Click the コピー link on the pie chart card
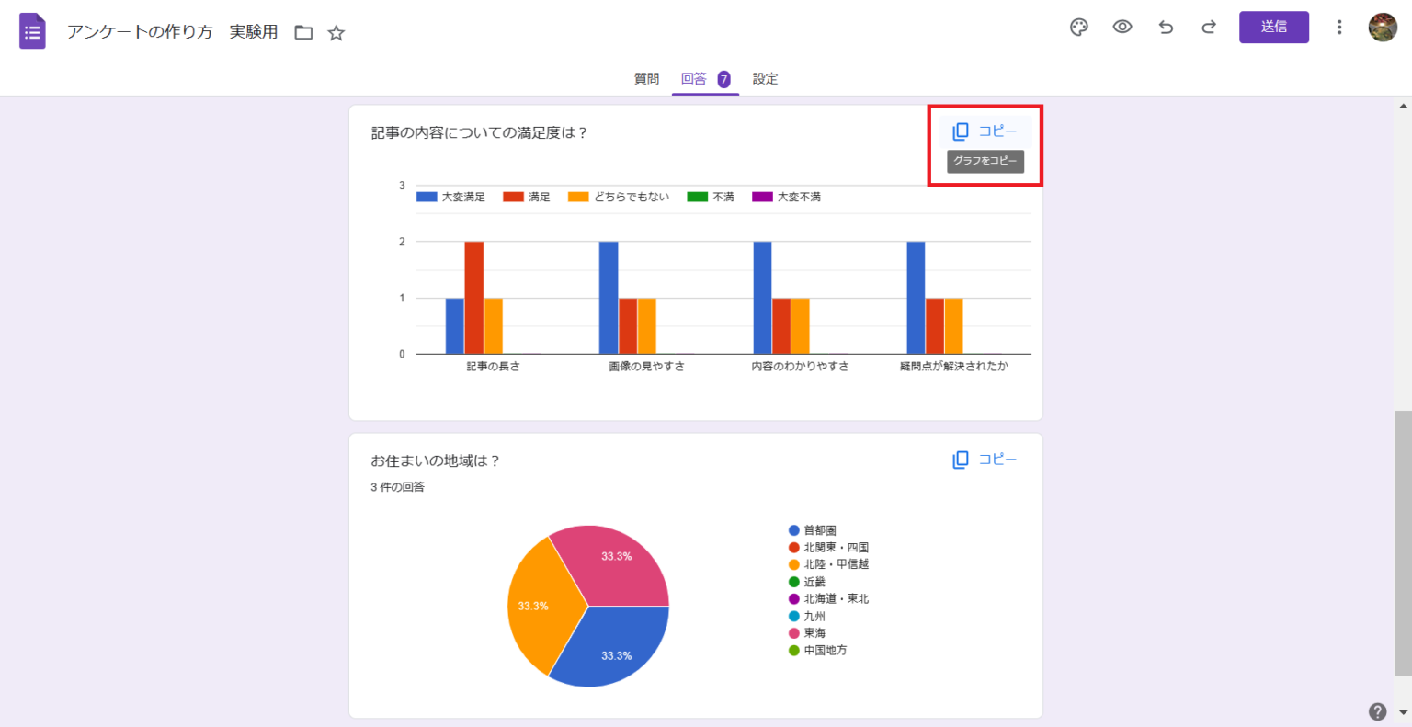This screenshot has width=1412, height=727. click(x=1000, y=459)
